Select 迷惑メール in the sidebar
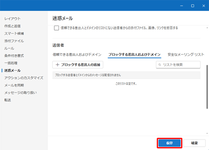Image resolution: width=209 pixels, height=150 pixels. click(13, 70)
